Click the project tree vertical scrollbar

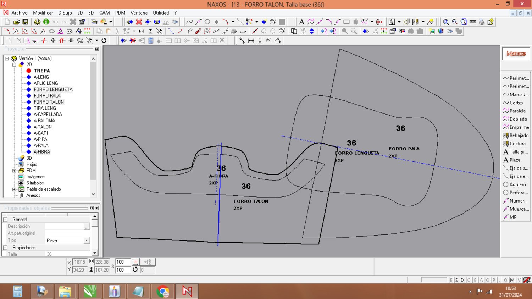pyautogui.click(x=93, y=126)
